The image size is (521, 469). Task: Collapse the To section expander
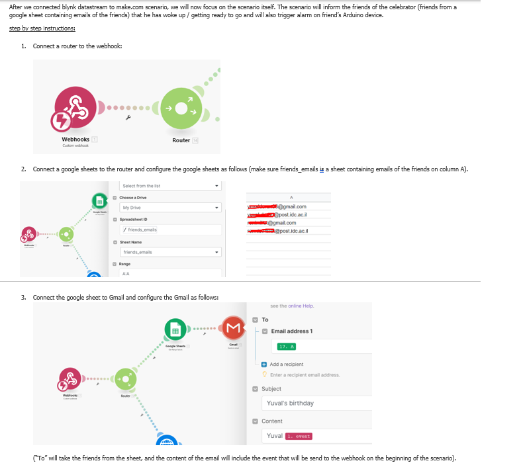tap(256, 320)
